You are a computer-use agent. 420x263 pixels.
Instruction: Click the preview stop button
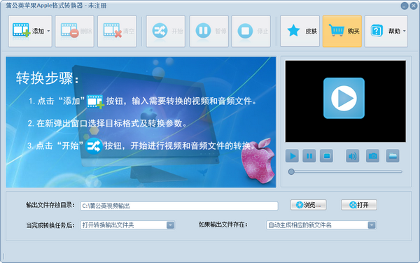[x=326, y=156]
